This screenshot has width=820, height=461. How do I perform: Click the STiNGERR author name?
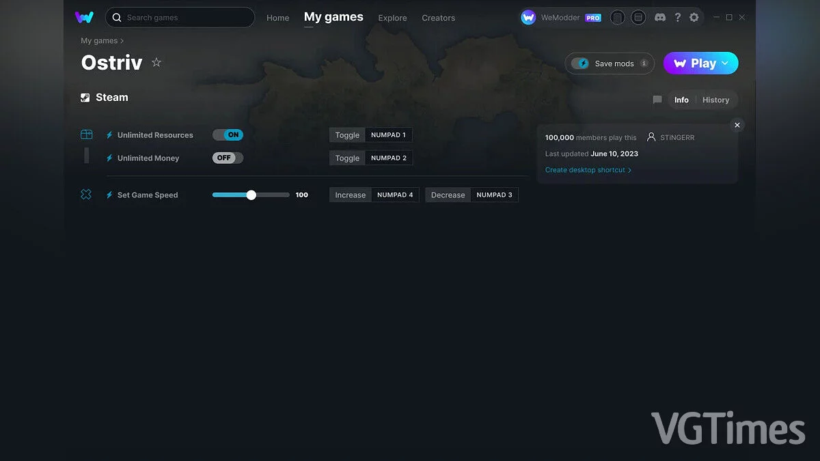(676, 137)
